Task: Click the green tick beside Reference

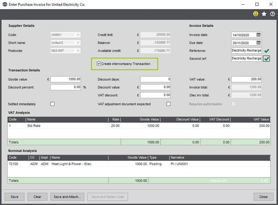Action: click(x=266, y=51)
